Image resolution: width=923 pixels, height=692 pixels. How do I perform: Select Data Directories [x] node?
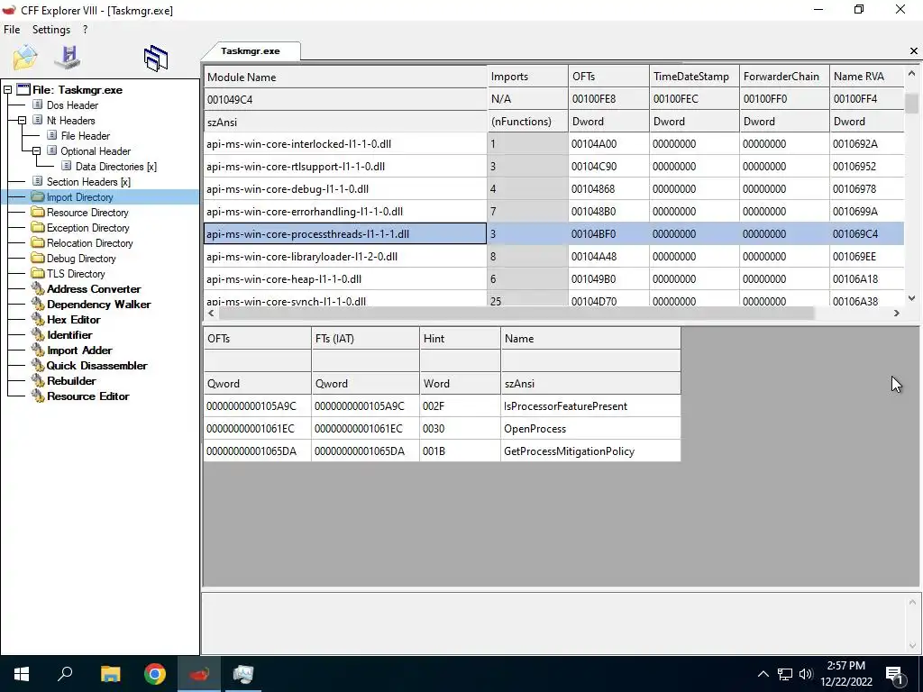(x=116, y=167)
